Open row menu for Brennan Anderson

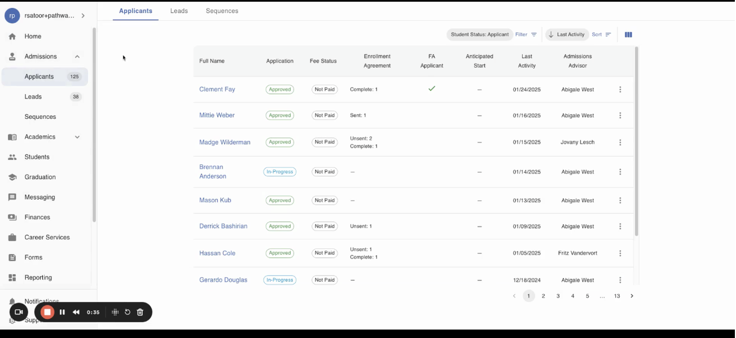click(620, 172)
